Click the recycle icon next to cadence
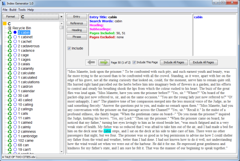 (x=10, y=51)
